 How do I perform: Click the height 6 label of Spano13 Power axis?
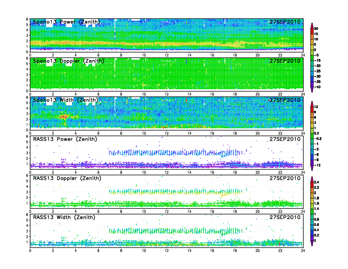point(27,19)
